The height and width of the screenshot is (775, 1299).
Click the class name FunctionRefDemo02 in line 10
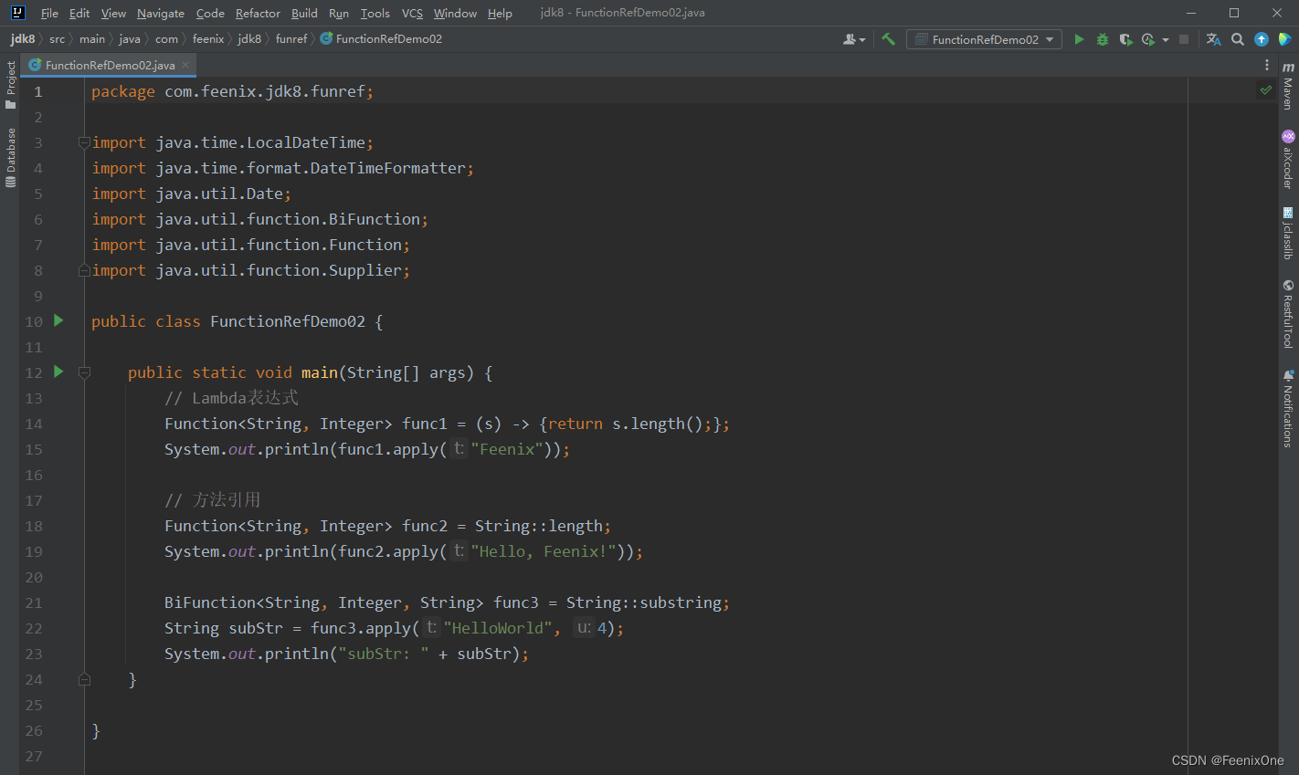click(x=288, y=321)
